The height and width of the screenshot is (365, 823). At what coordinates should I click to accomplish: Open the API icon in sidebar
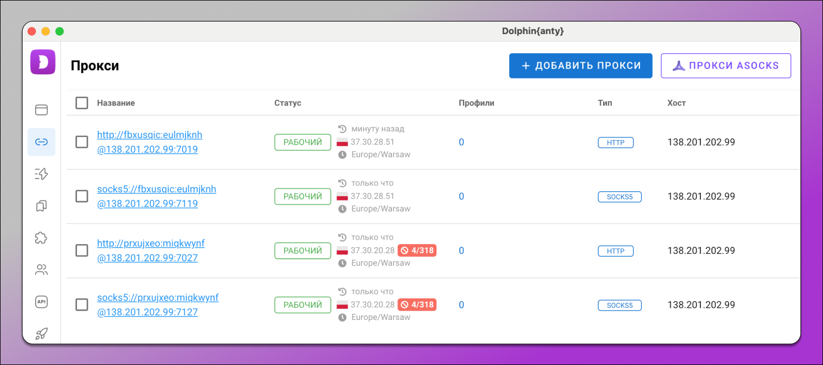[41, 302]
